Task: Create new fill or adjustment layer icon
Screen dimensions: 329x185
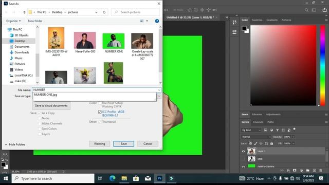Action: pyautogui.click(x=301, y=171)
